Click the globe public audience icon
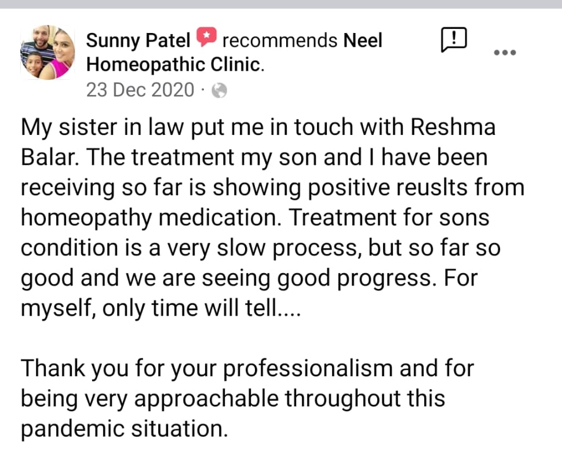 [x=219, y=90]
